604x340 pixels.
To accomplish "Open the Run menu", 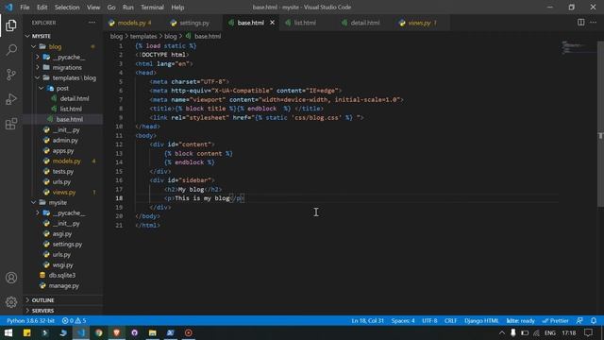I will (x=128, y=8).
